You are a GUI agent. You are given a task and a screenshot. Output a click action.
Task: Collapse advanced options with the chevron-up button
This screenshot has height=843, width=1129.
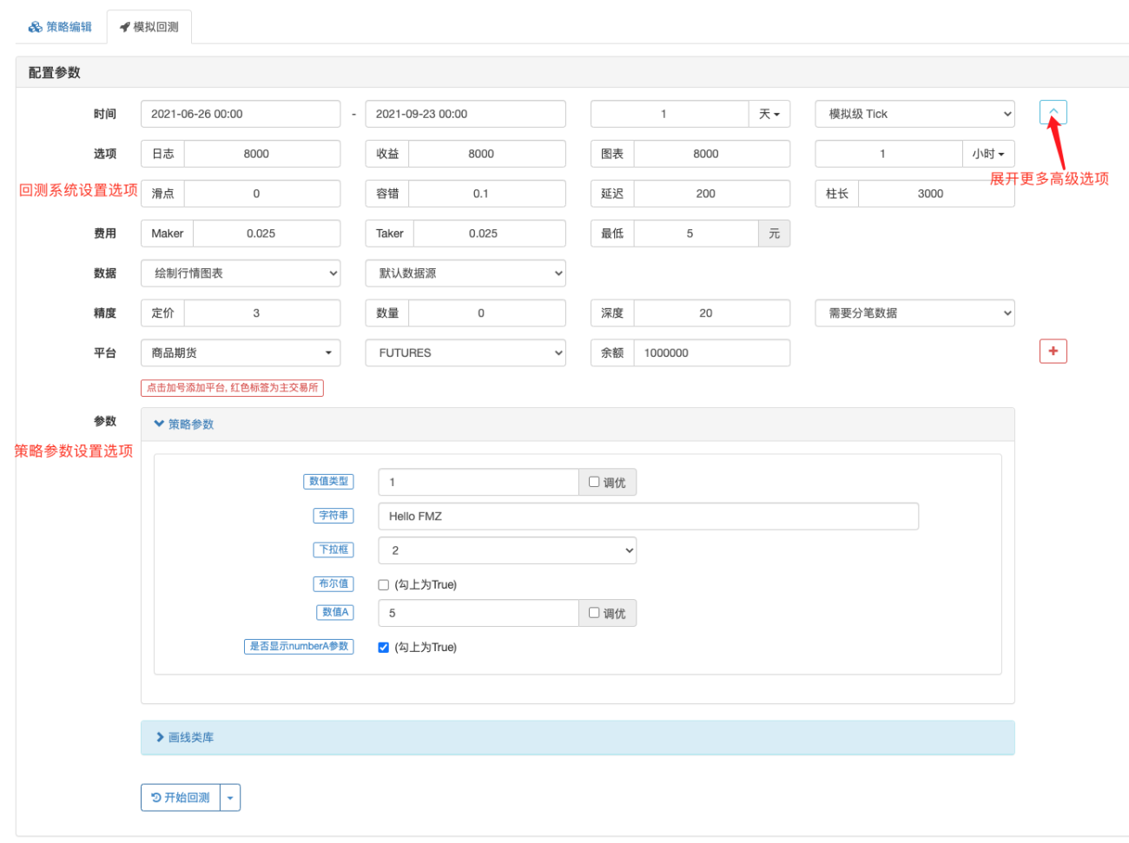click(x=1053, y=112)
